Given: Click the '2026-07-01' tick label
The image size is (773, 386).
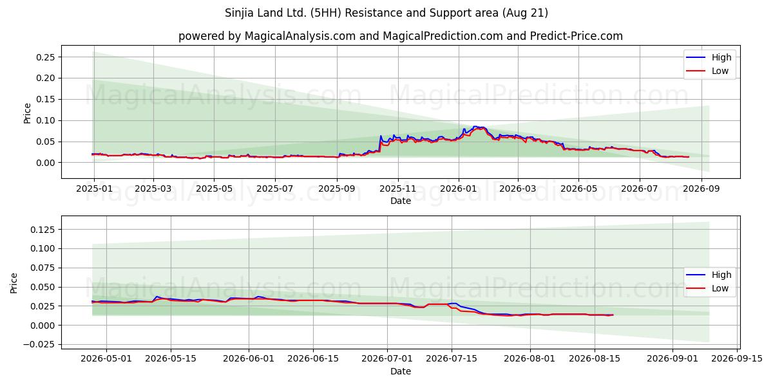Looking at the screenshot, I should tap(387, 359).
